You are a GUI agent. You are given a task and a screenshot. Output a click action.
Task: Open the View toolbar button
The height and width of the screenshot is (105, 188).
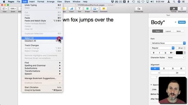tap(5, 9)
